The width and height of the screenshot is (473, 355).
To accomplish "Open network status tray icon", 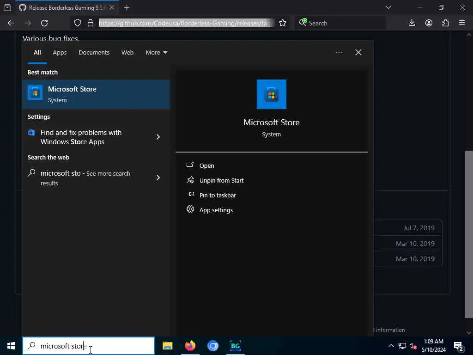I will coord(402,346).
